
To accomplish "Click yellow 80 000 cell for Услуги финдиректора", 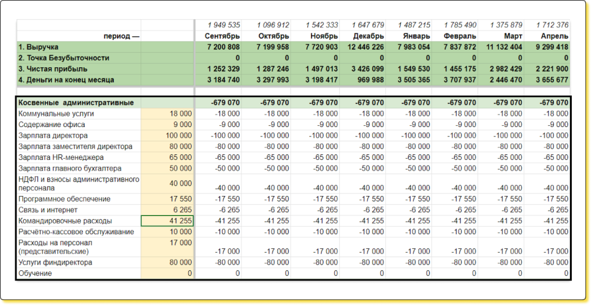I will 167,263.
